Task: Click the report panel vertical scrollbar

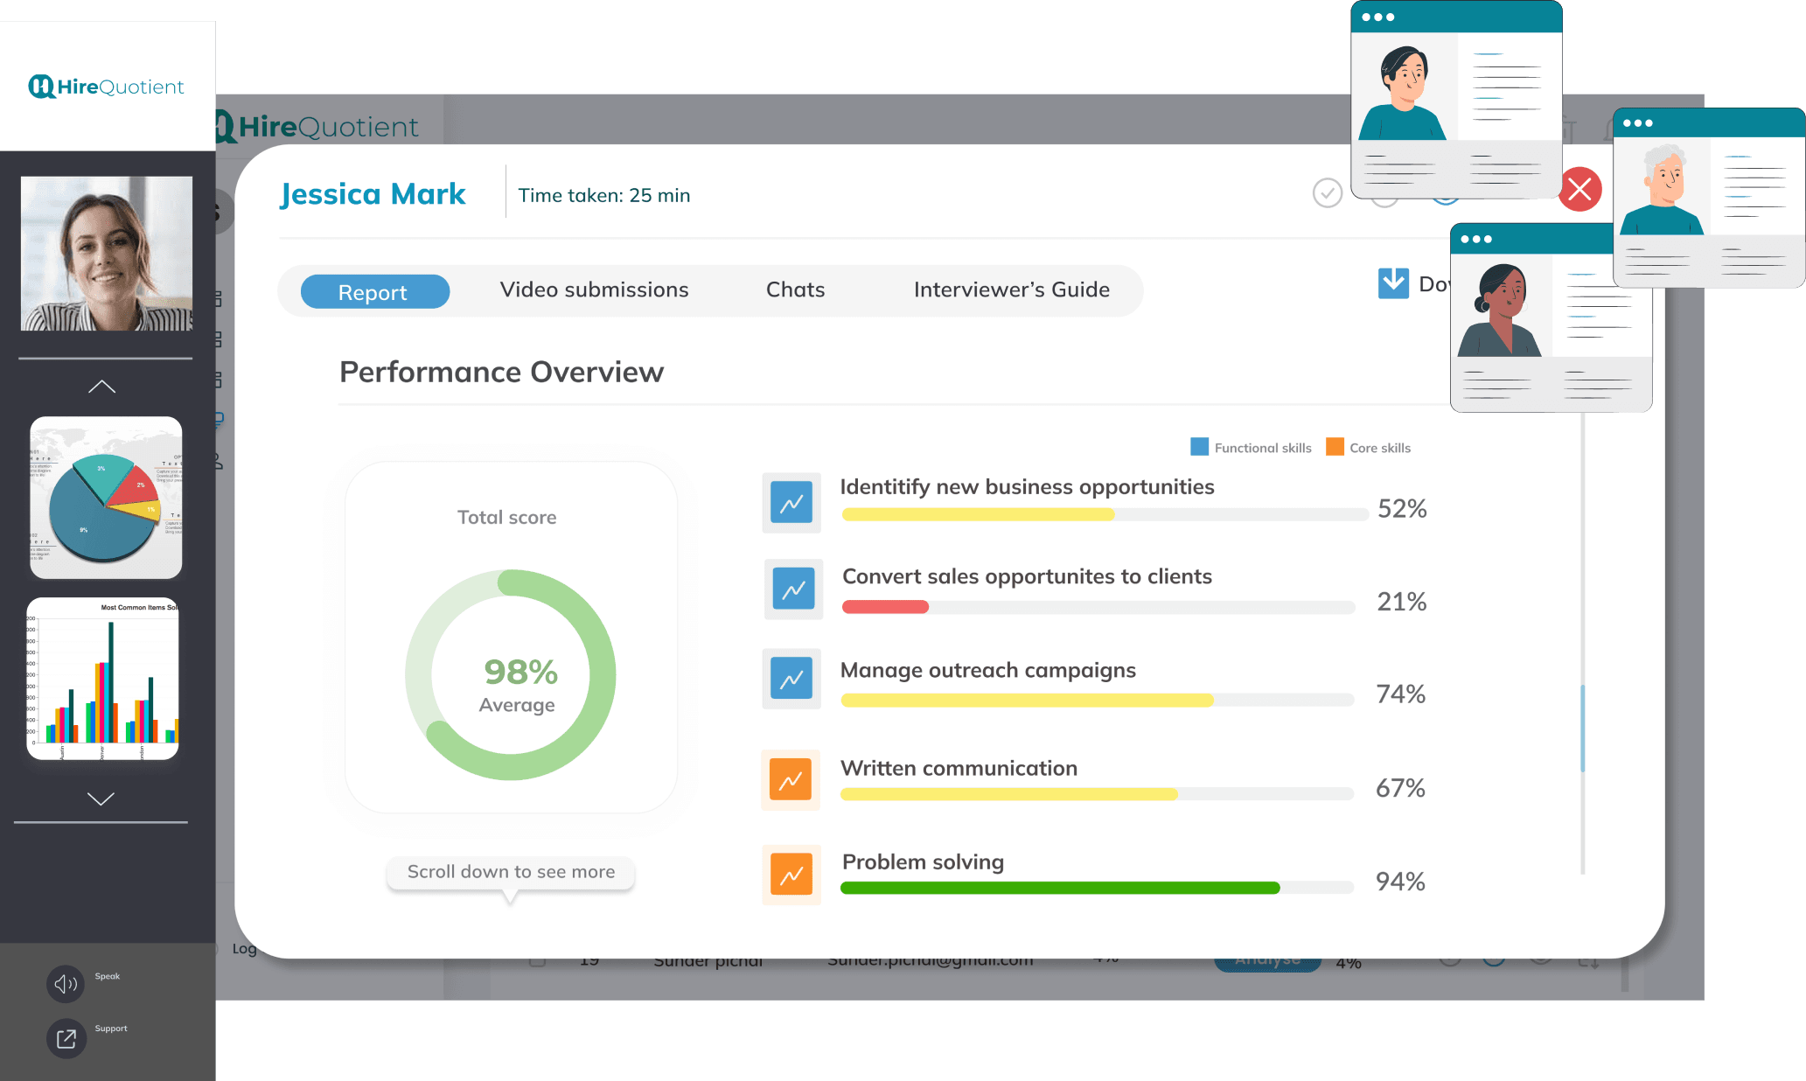Action: tap(1582, 728)
